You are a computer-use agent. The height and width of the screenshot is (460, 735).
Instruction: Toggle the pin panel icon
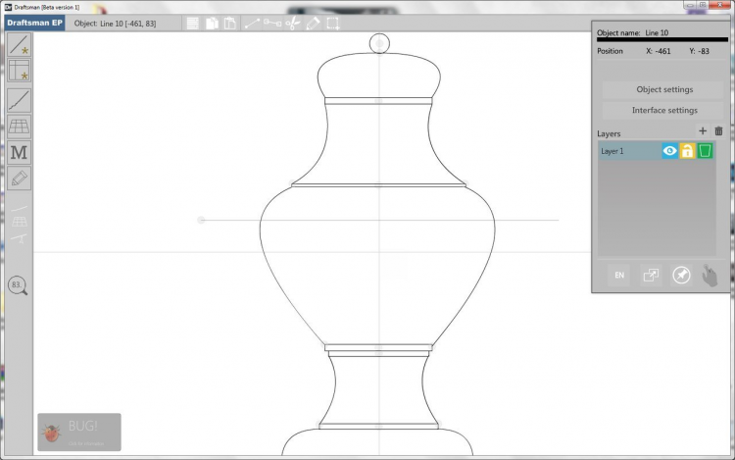(681, 276)
